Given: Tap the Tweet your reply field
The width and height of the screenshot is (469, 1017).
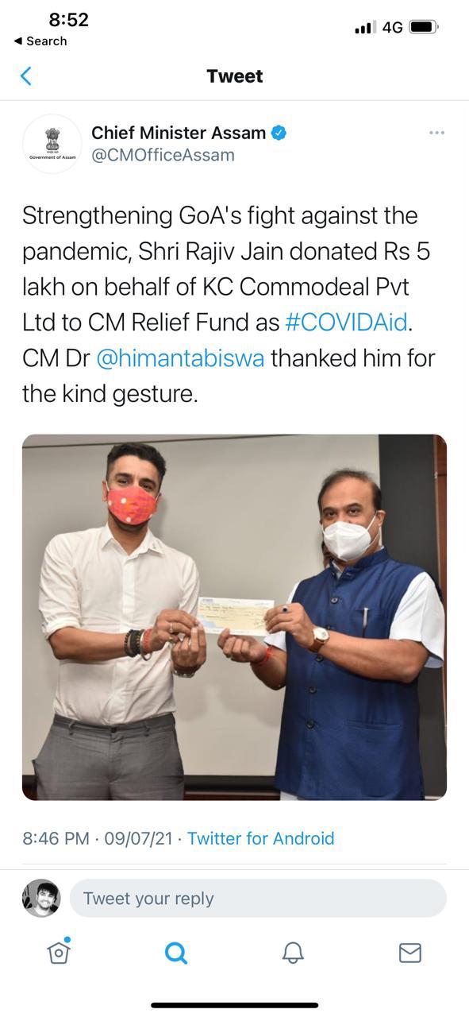Looking at the screenshot, I should pyautogui.click(x=258, y=899).
